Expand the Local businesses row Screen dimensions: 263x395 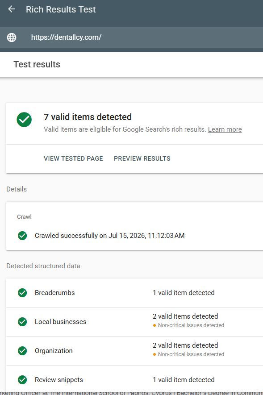click(134, 322)
